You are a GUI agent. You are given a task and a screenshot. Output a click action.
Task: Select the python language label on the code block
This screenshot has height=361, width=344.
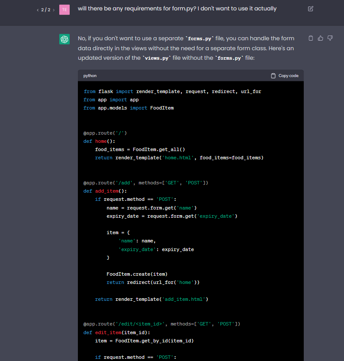[x=90, y=75]
